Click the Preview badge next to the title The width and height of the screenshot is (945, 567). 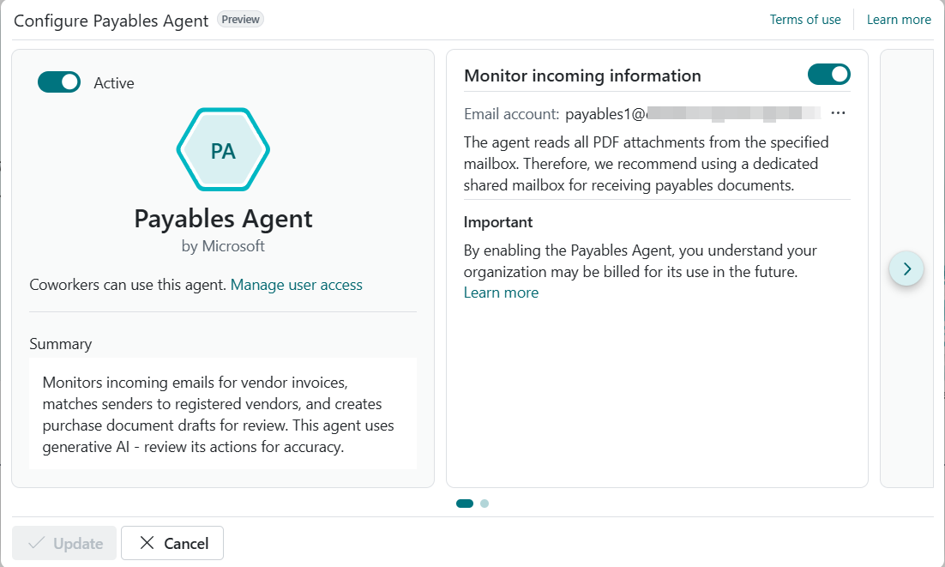tap(240, 19)
